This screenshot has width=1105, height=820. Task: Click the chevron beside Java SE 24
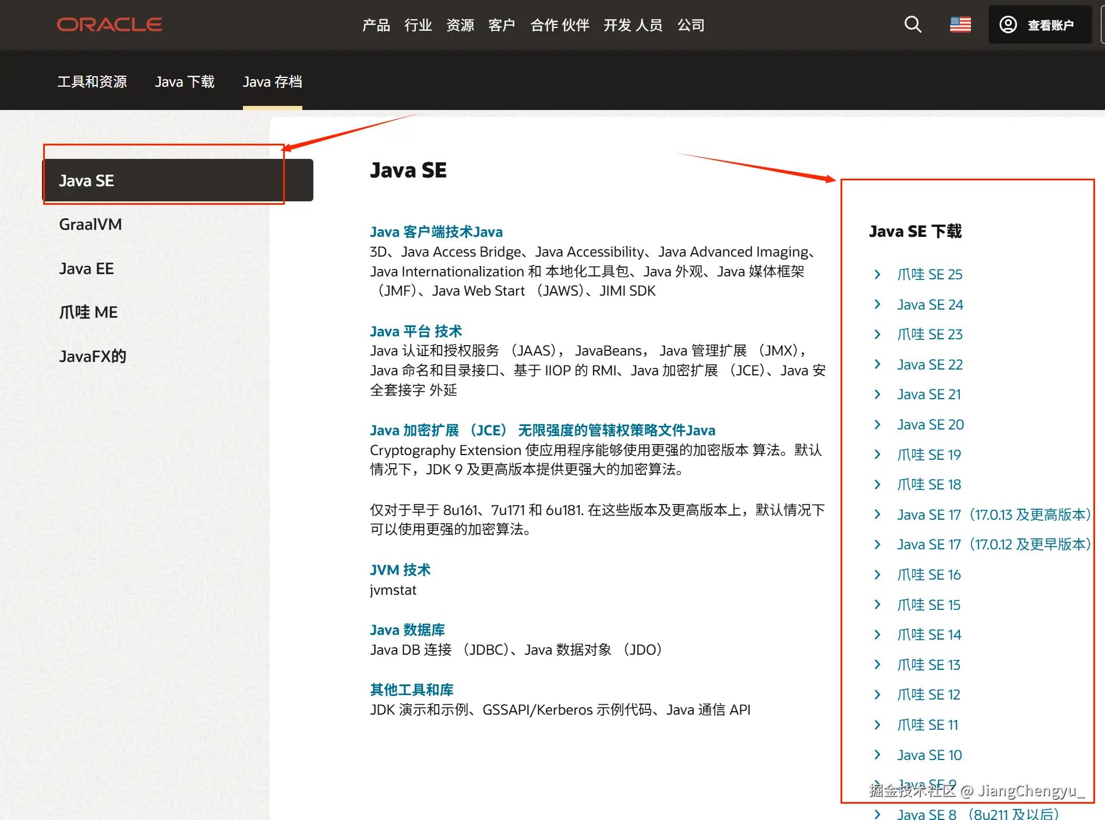[x=877, y=304]
